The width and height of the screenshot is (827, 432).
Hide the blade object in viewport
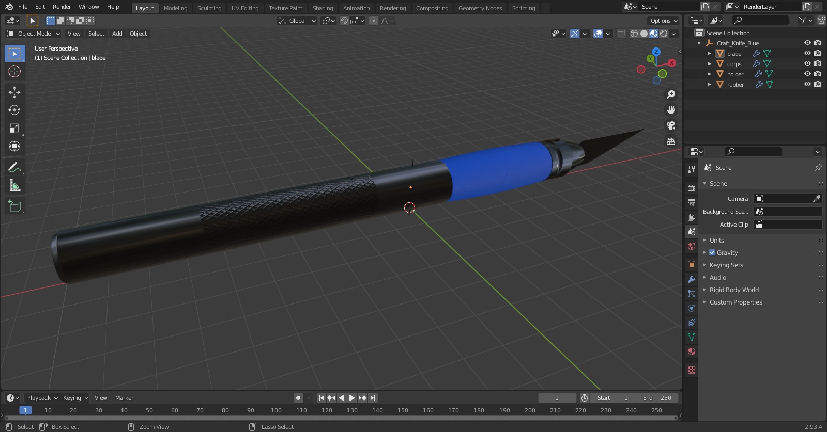[807, 53]
